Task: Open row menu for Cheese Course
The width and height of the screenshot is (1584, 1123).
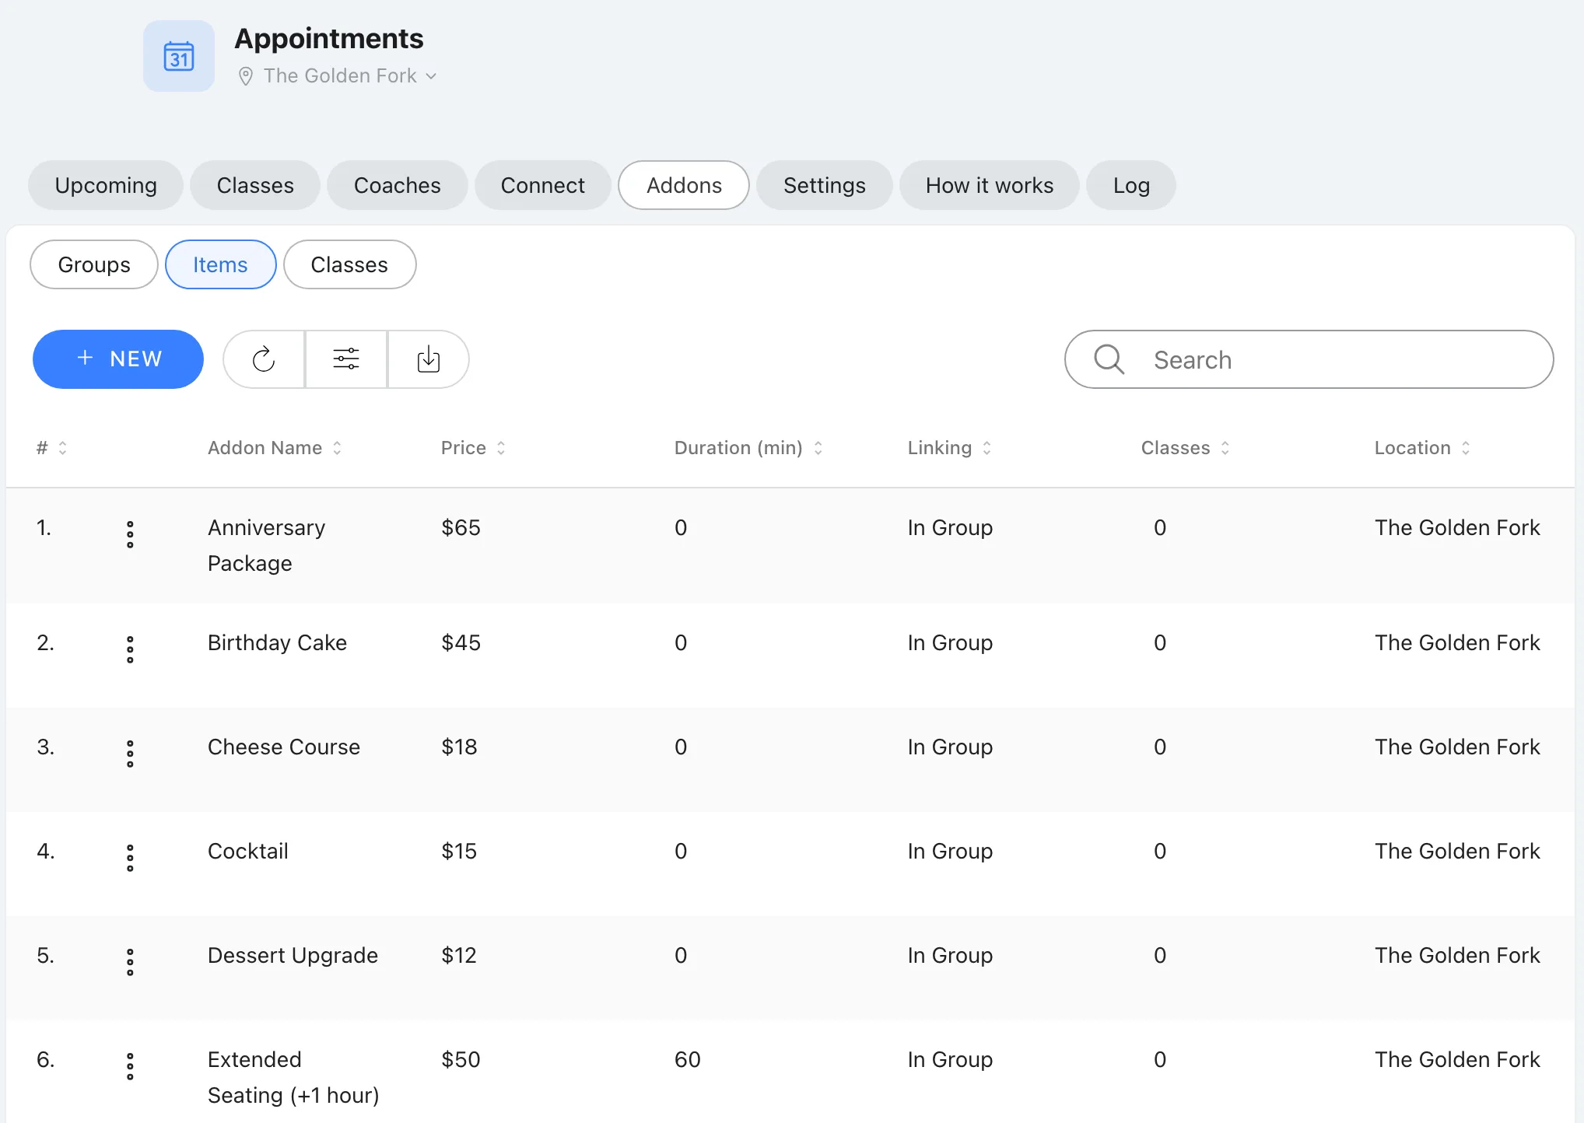Action: 130,754
